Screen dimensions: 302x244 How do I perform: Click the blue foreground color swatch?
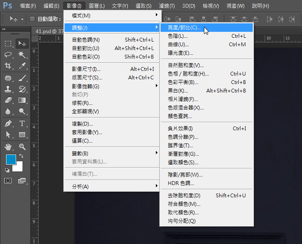click(x=10, y=160)
